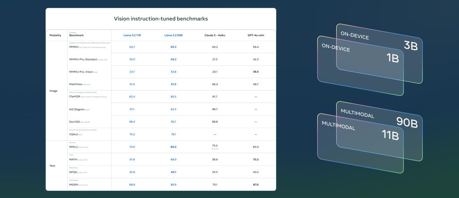Select the MMMU-Pro Vision score 36.5

(x=256, y=72)
